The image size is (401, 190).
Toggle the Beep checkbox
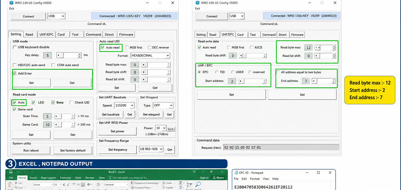[x=53, y=102]
